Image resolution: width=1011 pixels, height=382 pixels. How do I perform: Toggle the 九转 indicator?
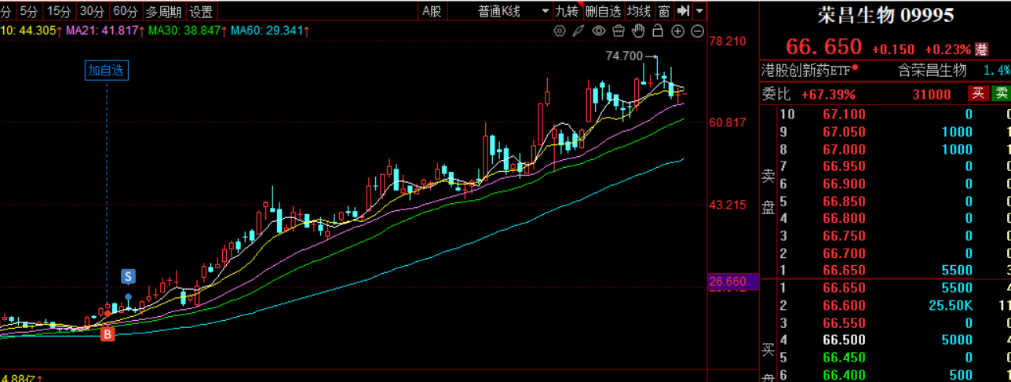pyautogui.click(x=567, y=11)
